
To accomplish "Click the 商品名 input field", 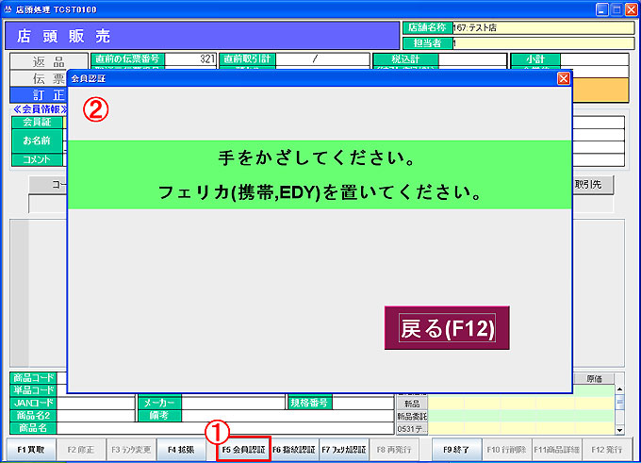I will click(225, 428).
